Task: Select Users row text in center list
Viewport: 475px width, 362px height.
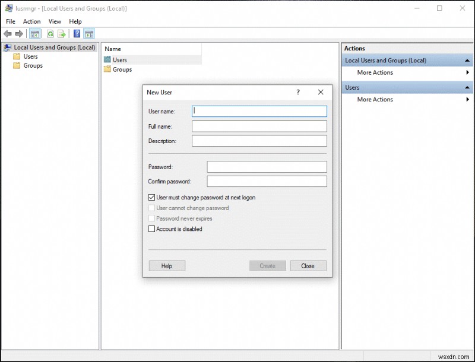Action: (120, 60)
